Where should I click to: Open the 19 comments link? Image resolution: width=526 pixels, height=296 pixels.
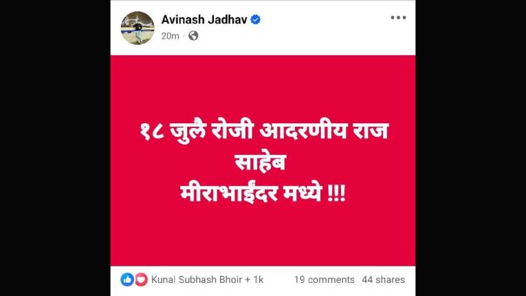pyautogui.click(x=325, y=279)
